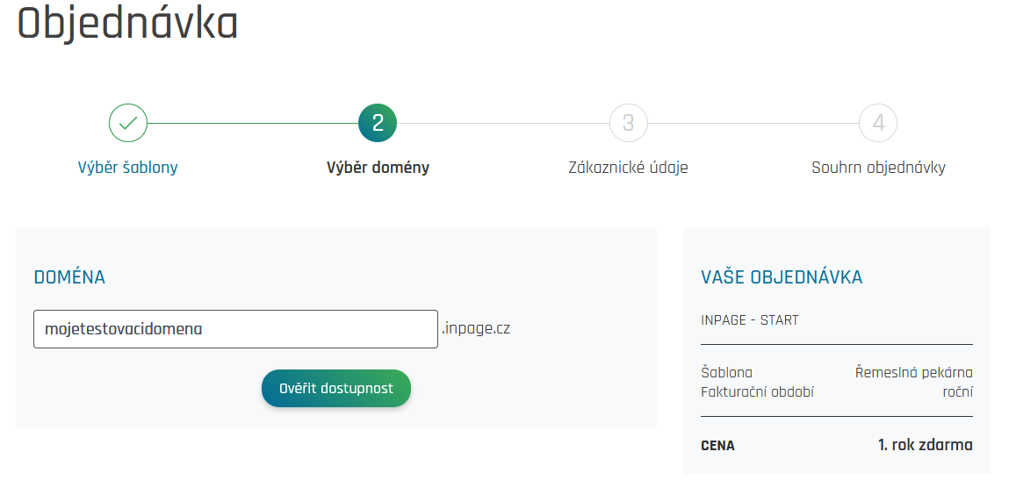The height and width of the screenshot is (502, 1016).
Task: Select the Výběr domény step label
Action: [378, 168]
